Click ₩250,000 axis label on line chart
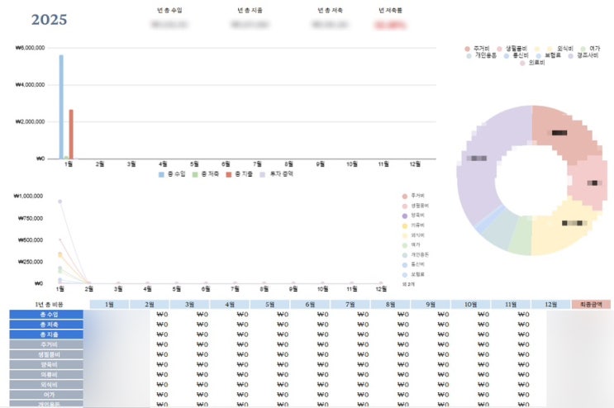Viewport: 614px width, 408px height. pyautogui.click(x=31, y=262)
